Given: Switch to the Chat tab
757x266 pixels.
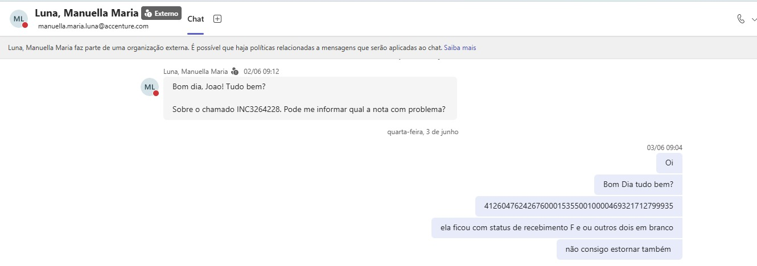Looking at the screenshot, I should point(196,19).
